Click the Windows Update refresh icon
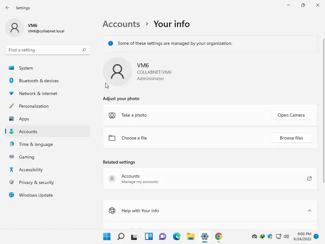This screenshot has width=325, height=244. [11, 195]
